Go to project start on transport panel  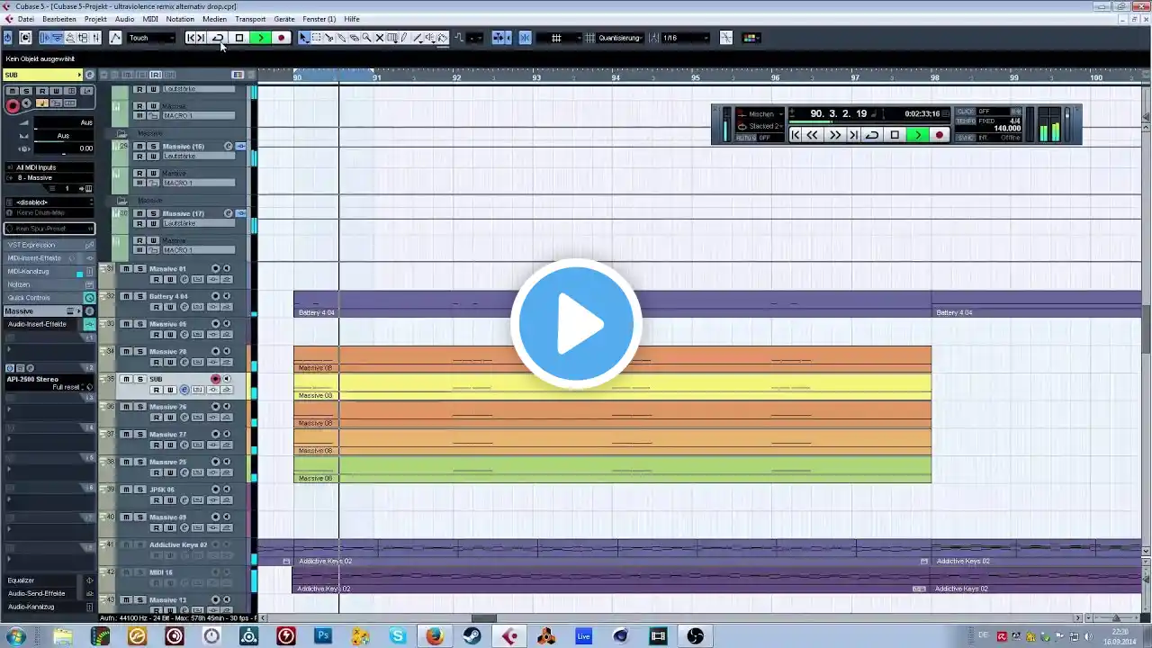click(796, 135)
